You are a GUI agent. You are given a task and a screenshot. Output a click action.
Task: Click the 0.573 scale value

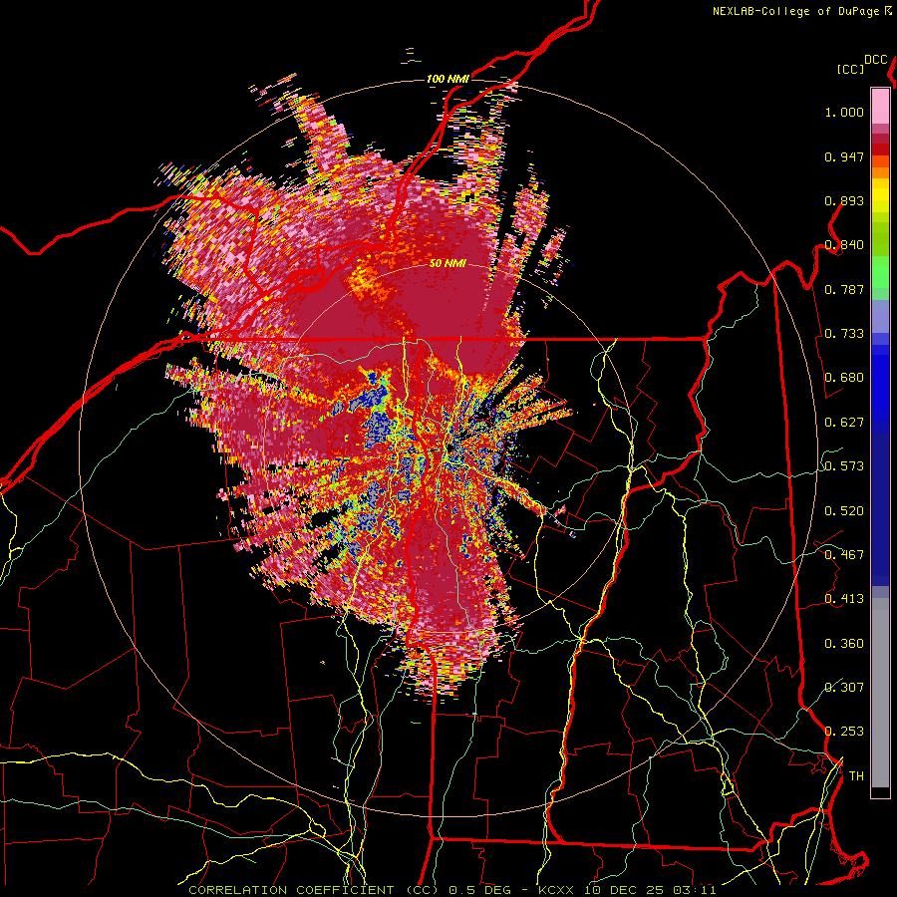pyautogui.click(x=844, y=466)
